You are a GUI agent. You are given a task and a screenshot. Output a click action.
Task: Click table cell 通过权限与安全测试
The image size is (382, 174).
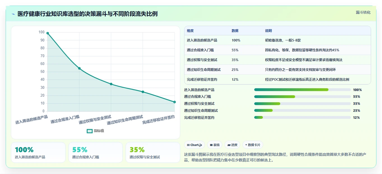(x=202, y=60)
